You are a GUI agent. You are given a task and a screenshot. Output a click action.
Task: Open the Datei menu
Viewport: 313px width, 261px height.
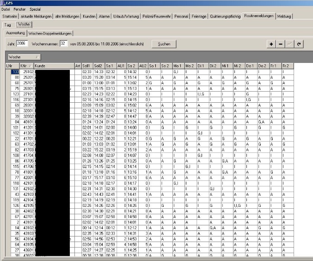pyautogui.click(x=6, y=9)
